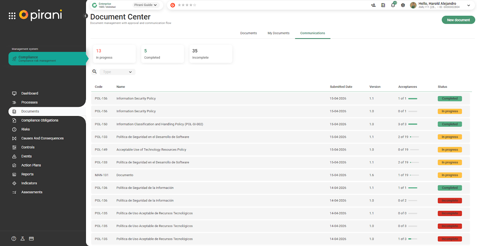The height and width of the screenshot is (246, 477).
Task: Click the billing card icon in sidebar footer
Action: [31, 239]
